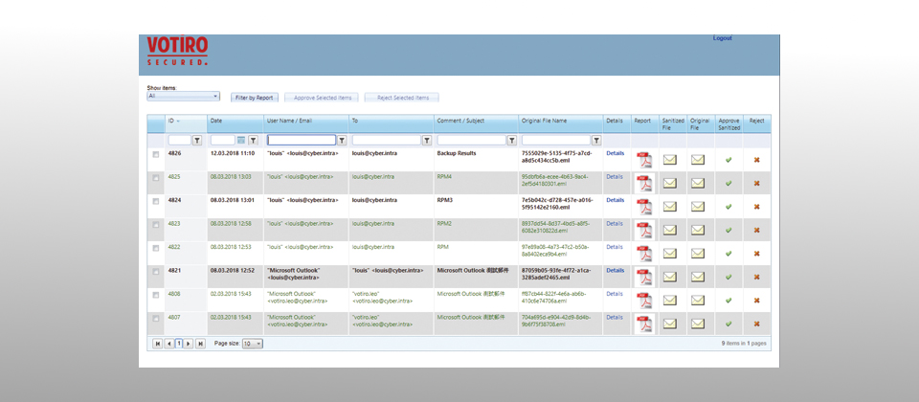Click the Logout link
Viewport: 919px width, 402px height.
[x=722, y=38]
